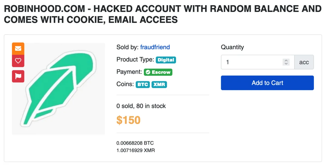This screenshot has width=327, height=168.
Task: Click the checkmark icon in Escrow badge
Action: [148, 72]
